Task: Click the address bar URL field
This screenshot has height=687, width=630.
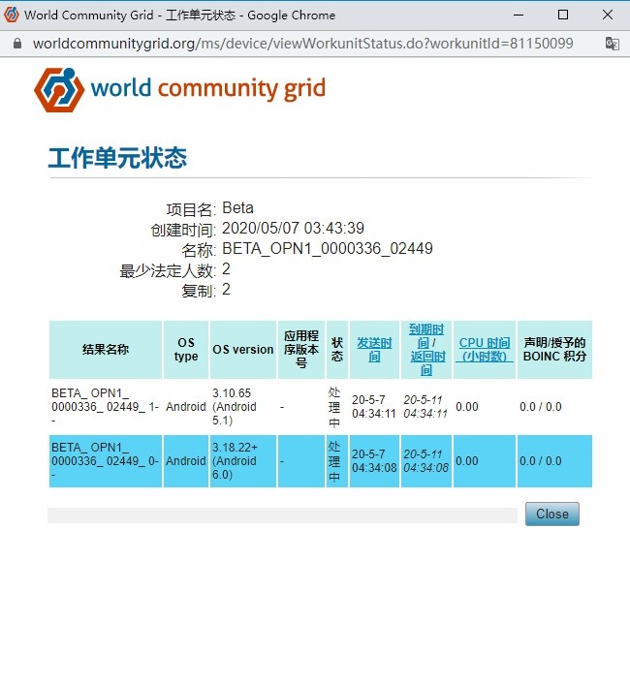Action: [x=302, y=44]
